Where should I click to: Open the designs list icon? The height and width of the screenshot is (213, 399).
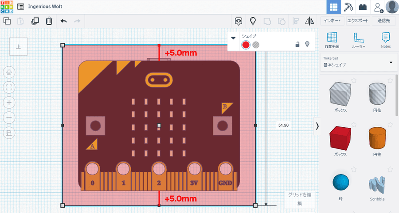pos(20,7)
